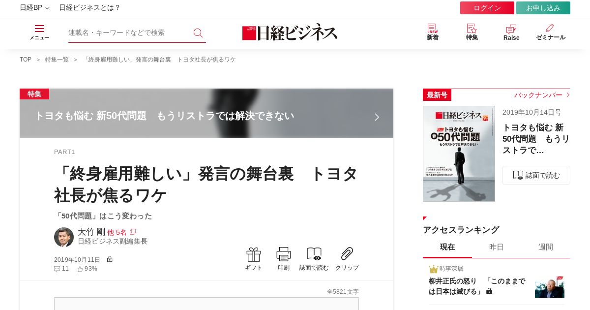This screenshot has width=590, height=310.
Task: Click the article date 2019年10月11日
Action: pos(77,260)
